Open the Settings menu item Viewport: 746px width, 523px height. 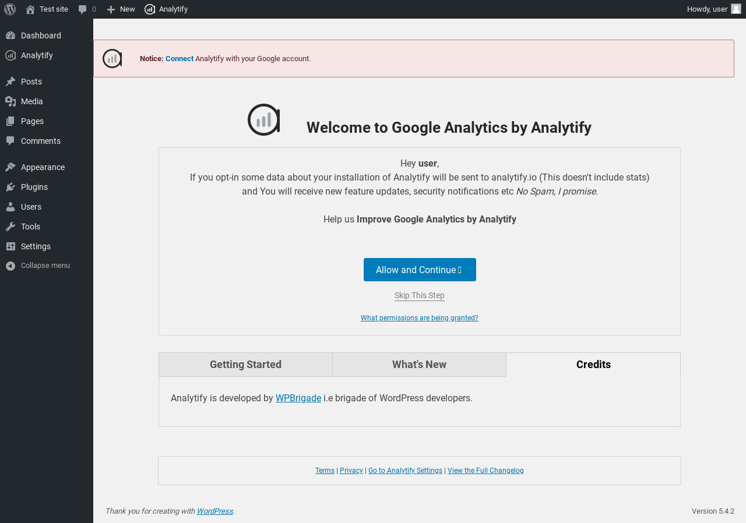pyautogui.click(x=36, y=246)
